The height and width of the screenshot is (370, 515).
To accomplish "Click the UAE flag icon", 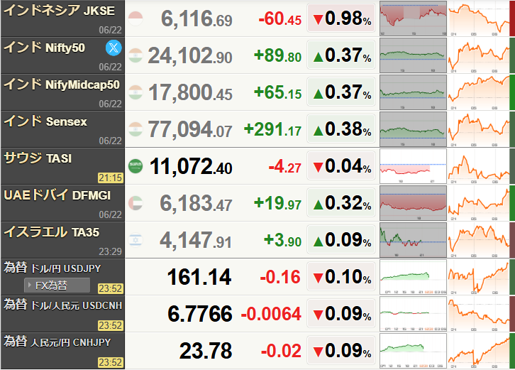I will coord(135,203).
